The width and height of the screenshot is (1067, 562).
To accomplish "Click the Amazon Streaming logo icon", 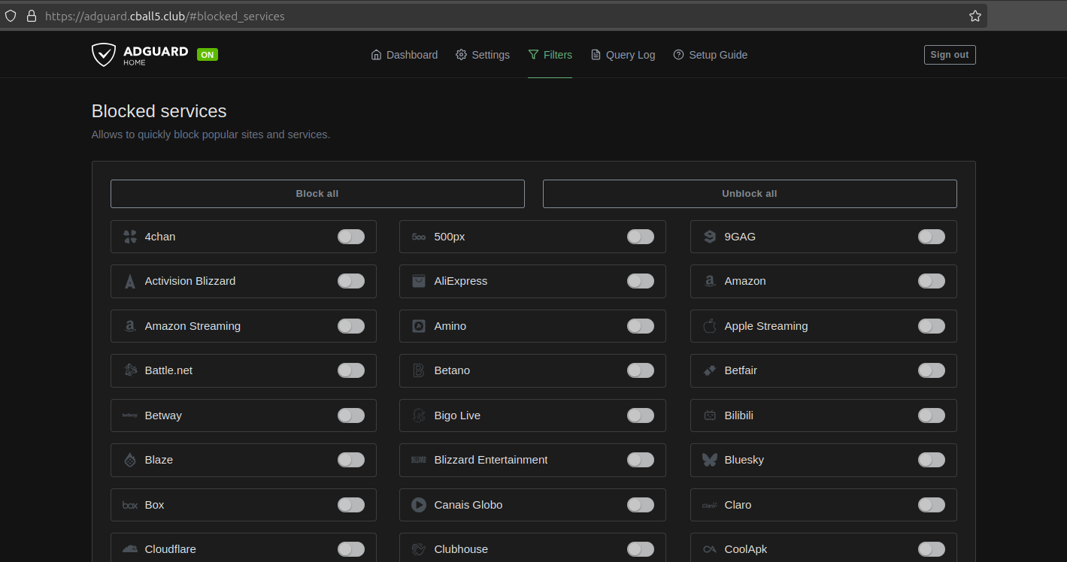I will pos(130,326).
